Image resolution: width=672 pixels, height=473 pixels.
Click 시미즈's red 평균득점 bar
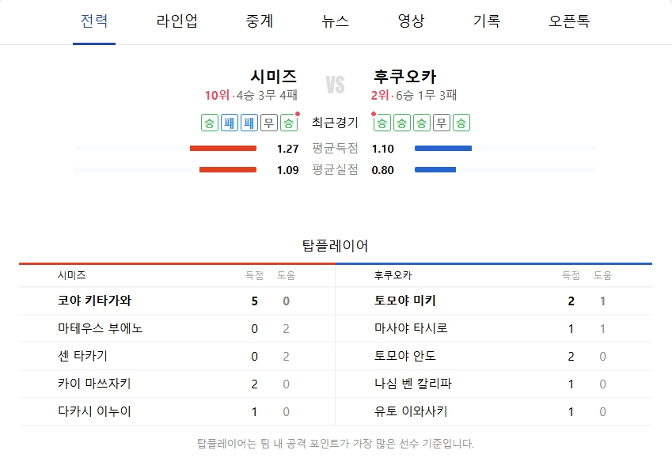(x=223, y=148)
